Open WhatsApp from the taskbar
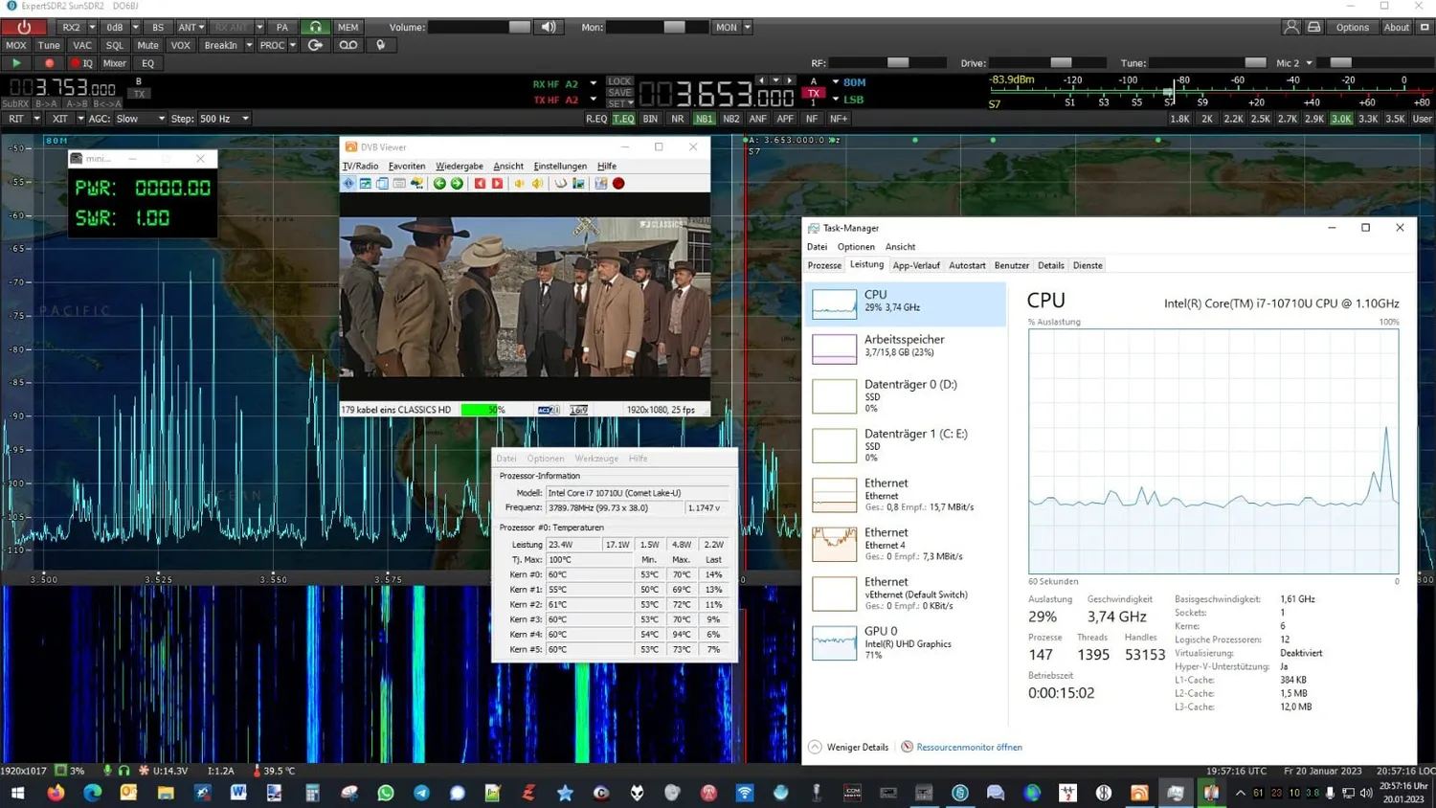Viewport: 1436px width, 808px height. coord(386,793)
